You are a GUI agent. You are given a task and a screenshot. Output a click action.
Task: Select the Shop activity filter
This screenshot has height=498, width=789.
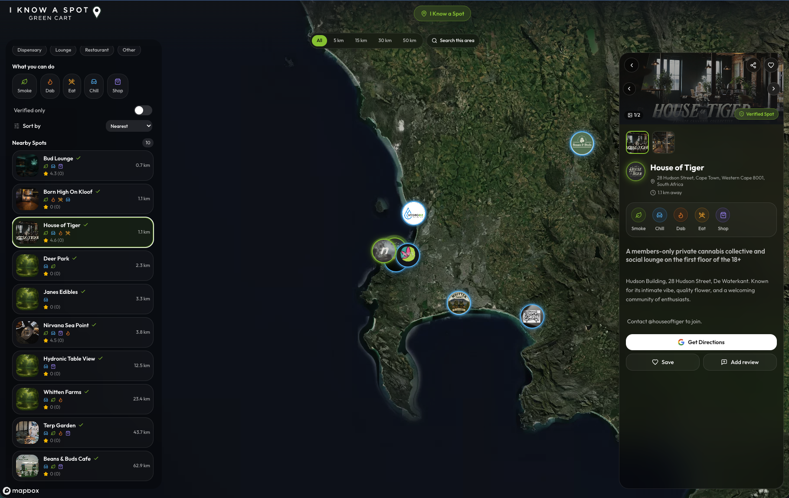point(118,86)
